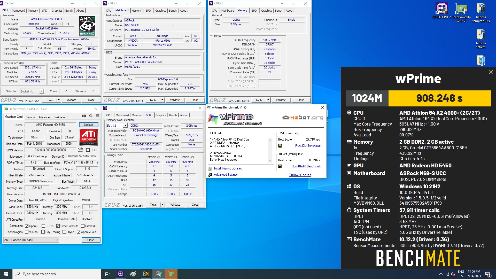496x279 pixels.
Task: Click Install Missing Libraries link
Action: click(228, 168)
